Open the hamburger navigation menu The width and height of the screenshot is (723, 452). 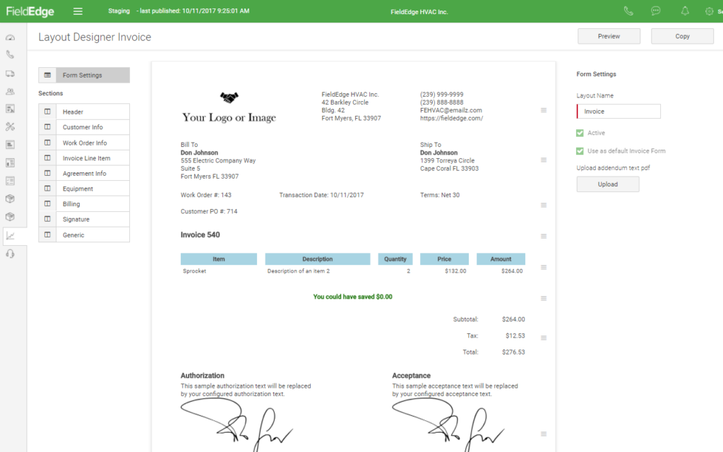[x=78, y=11]
